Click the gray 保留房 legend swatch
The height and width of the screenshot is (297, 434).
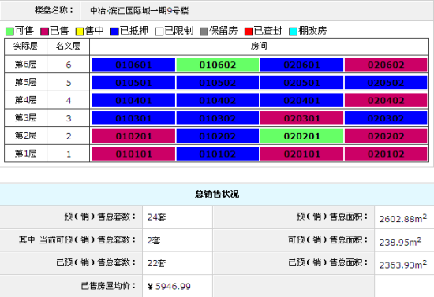coord(204,32)
